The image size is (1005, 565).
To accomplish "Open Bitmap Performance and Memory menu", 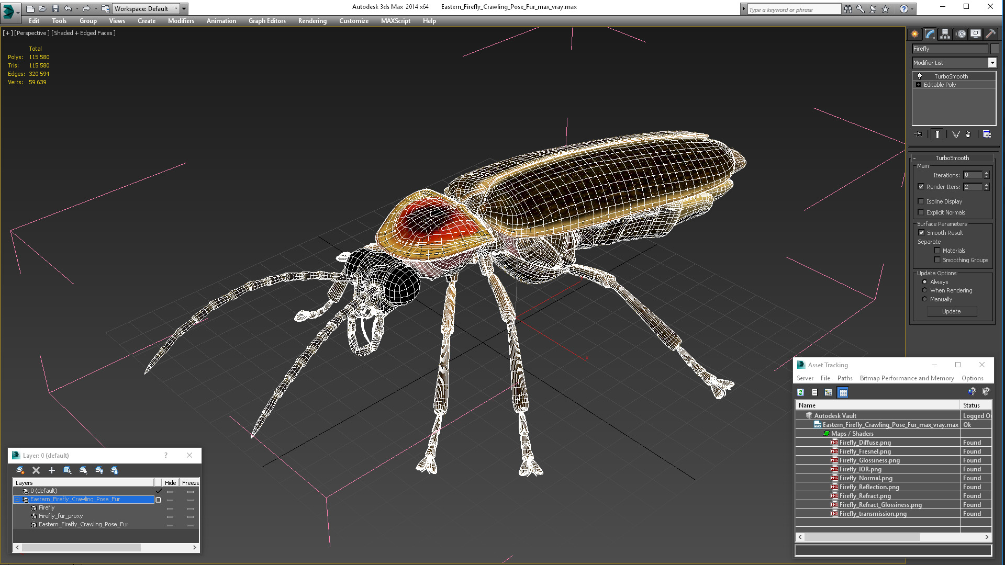I will 907,378.
